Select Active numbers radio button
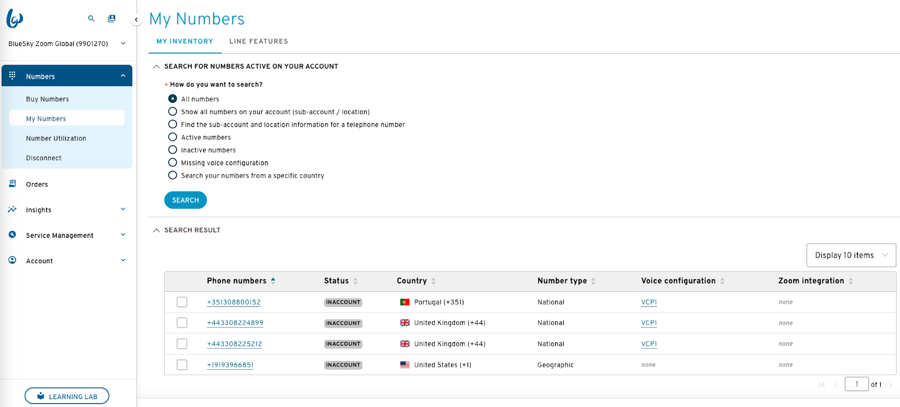The image size is (900, 407). point(173,137)
